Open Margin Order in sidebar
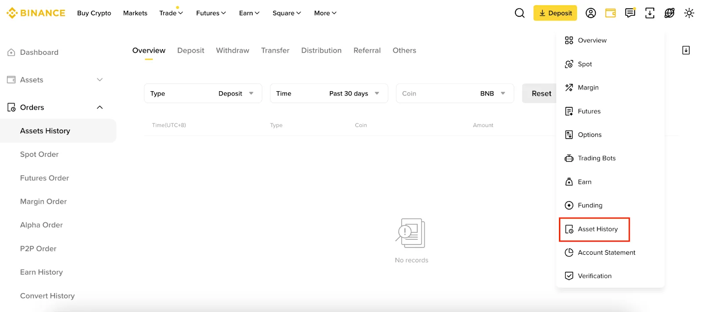Screen dimensions: 703x312 (x=43, y=202)
